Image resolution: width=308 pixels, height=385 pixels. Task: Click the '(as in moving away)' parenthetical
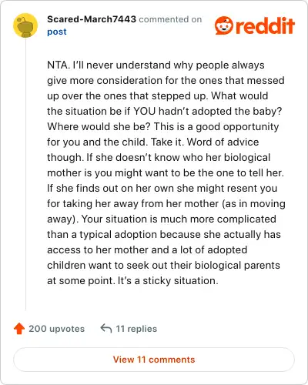[x=166, y=211]
